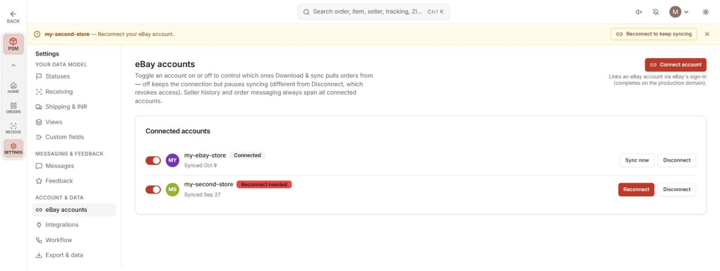Disconnect the my-second-store account
The height and width of the screenshot is (271, 720).
tap(676, 190)
